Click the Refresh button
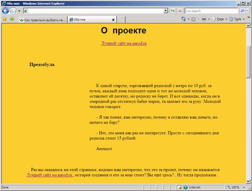 (x=173, y=11)
